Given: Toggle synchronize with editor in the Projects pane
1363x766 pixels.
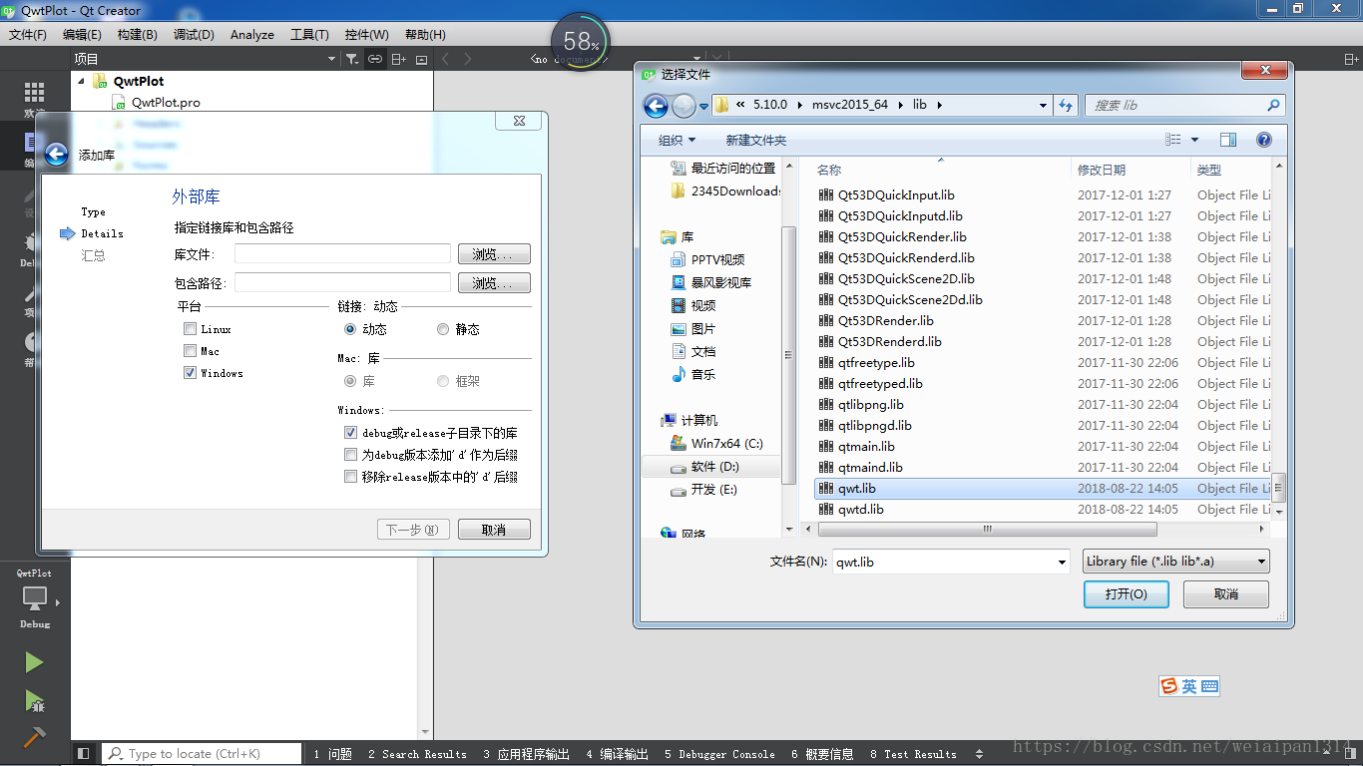Looking at the screenshot, I should pos(374,59).
